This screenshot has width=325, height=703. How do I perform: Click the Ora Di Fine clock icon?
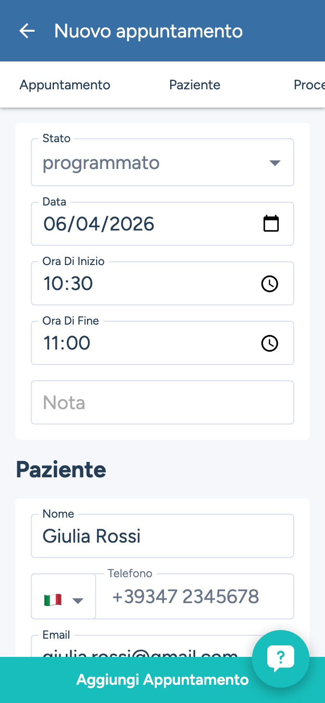(269, 343)
